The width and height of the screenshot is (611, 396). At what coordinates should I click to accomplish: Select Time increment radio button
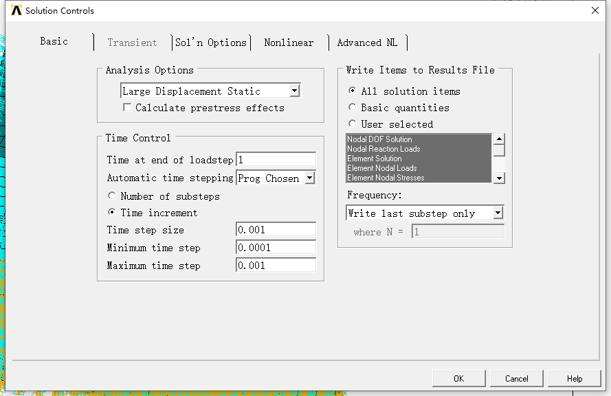coord(112,212)
